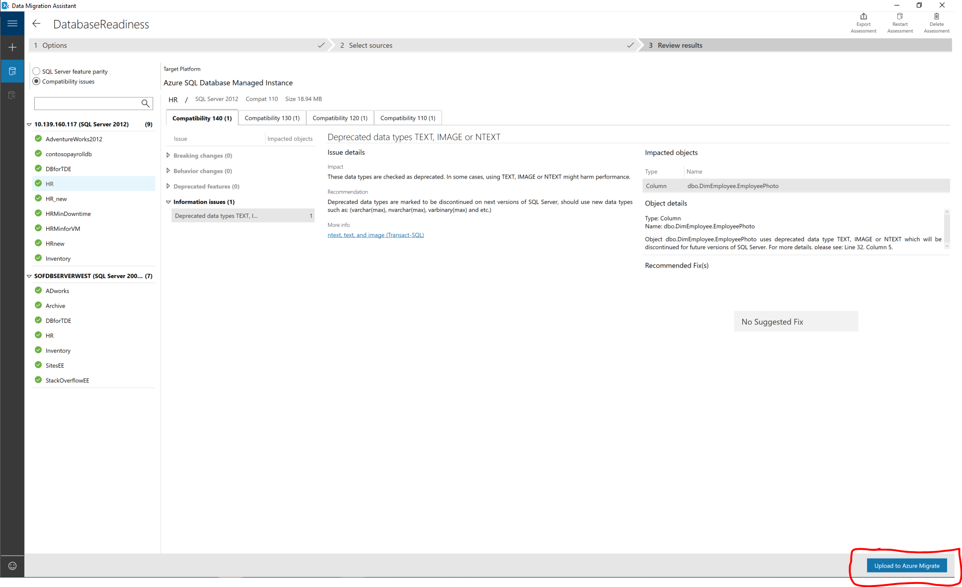This screenshot has height=587, width=962.
Task: Click the Export Assessment icon
Action: (x=864, y=17)
